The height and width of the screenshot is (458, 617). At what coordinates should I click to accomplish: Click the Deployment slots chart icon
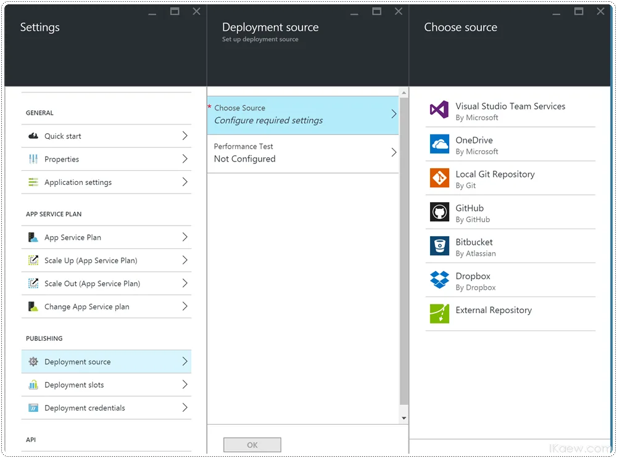[33, 385]
